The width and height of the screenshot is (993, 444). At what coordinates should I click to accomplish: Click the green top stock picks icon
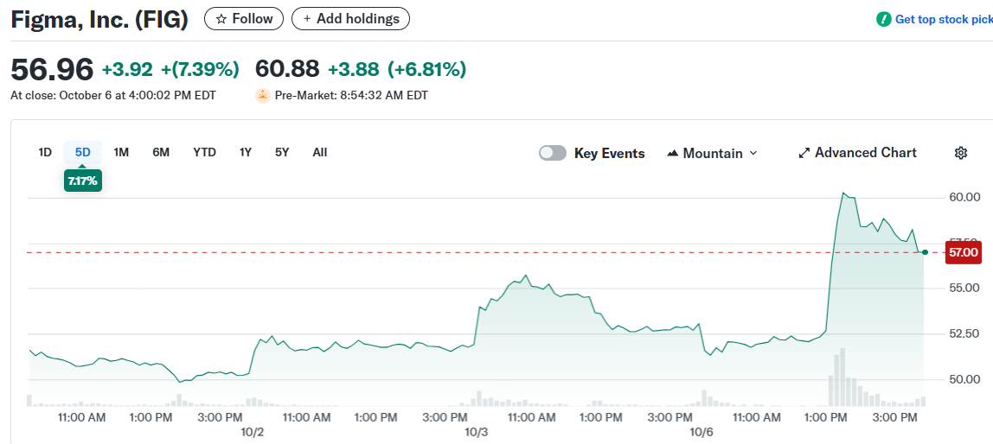pos(883,19)
